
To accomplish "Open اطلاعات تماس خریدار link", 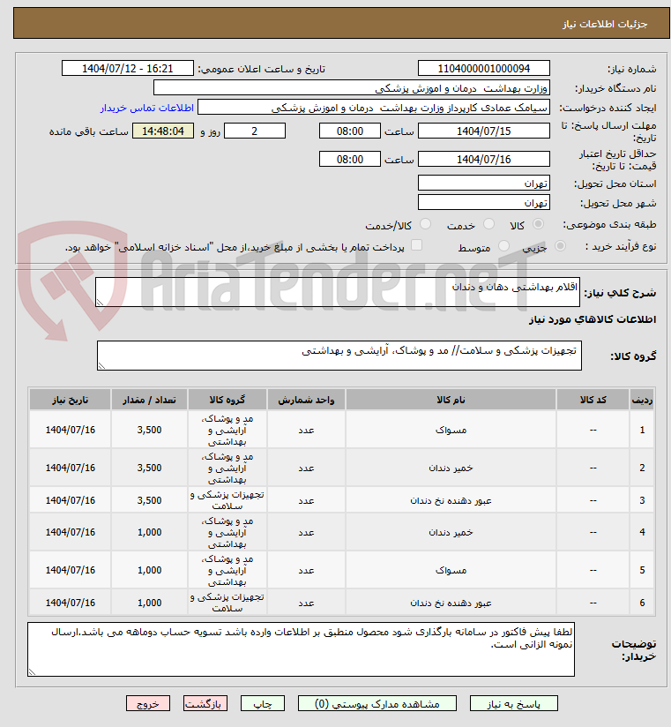I will coord(147,108).
